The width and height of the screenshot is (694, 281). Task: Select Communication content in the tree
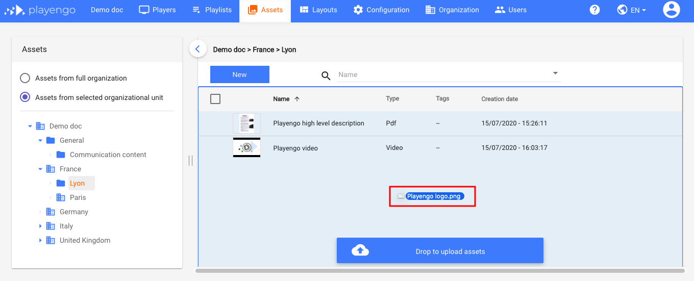click(x=108, y=155)
